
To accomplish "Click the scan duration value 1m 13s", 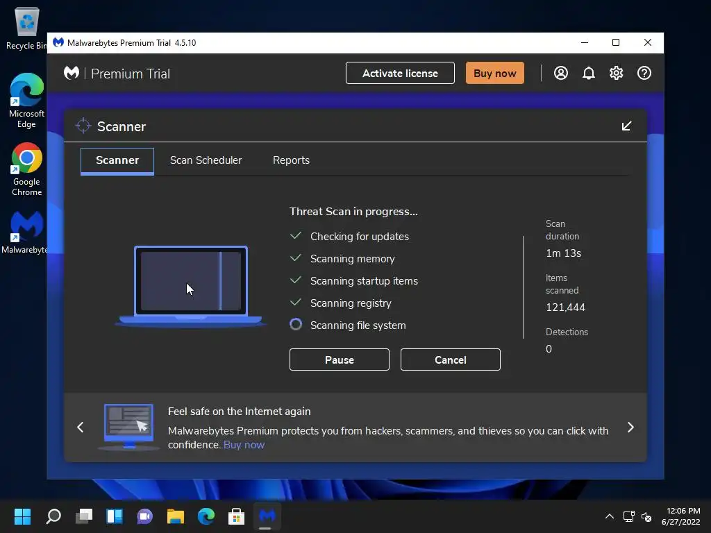I will point(563,253).
